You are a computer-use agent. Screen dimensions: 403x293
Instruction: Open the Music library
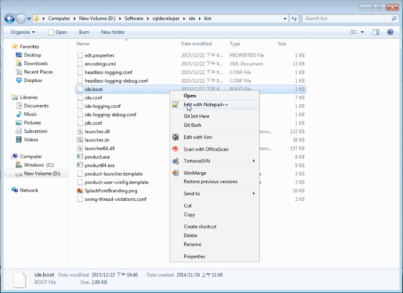27,114
